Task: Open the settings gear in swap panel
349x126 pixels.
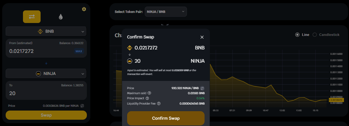Action: [84, 9]
